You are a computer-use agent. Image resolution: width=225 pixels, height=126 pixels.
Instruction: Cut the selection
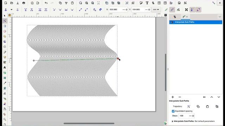66,3
